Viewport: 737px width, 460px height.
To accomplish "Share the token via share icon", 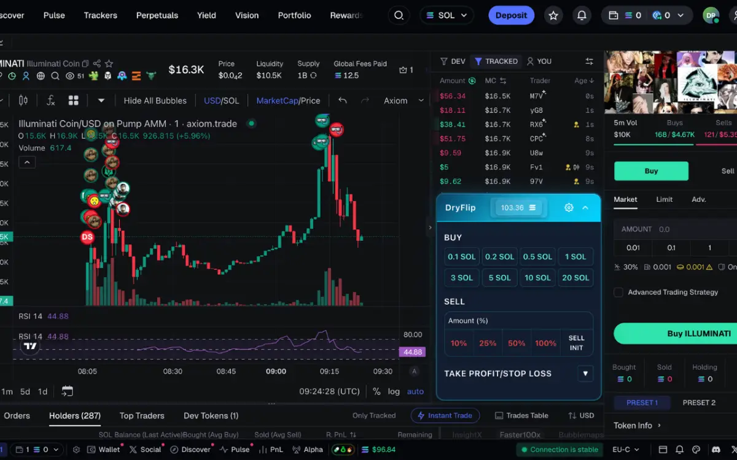I will tap(97, 63).
